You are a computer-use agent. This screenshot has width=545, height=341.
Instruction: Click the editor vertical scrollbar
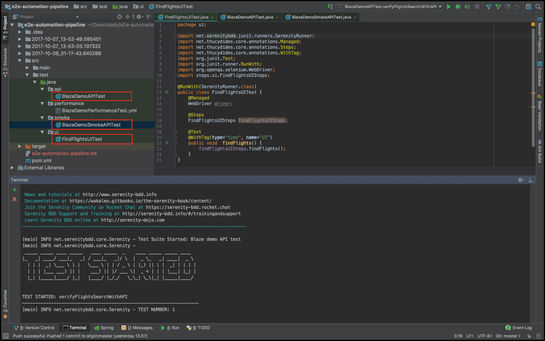533,87
